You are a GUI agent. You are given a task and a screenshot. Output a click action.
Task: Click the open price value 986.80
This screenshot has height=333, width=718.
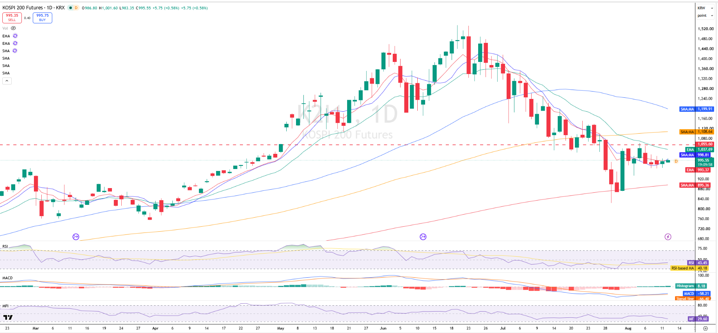coord(91,8)
